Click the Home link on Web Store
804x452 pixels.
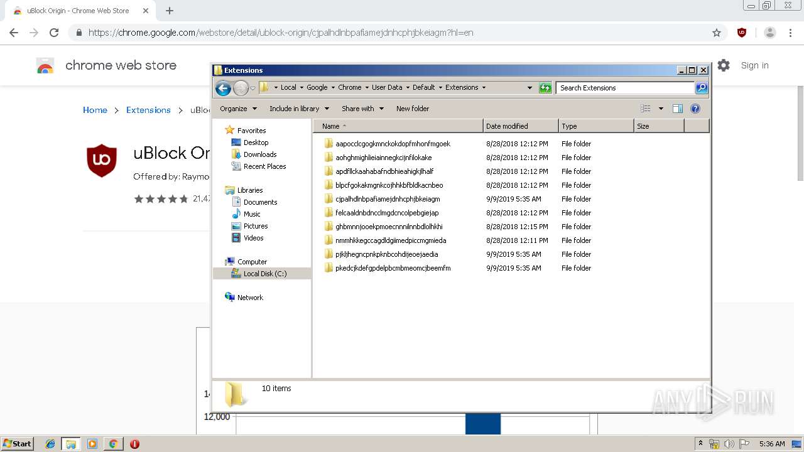click(95, 110)
